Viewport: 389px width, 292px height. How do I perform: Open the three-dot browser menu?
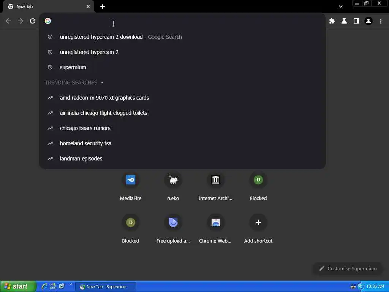click(381, 21)
